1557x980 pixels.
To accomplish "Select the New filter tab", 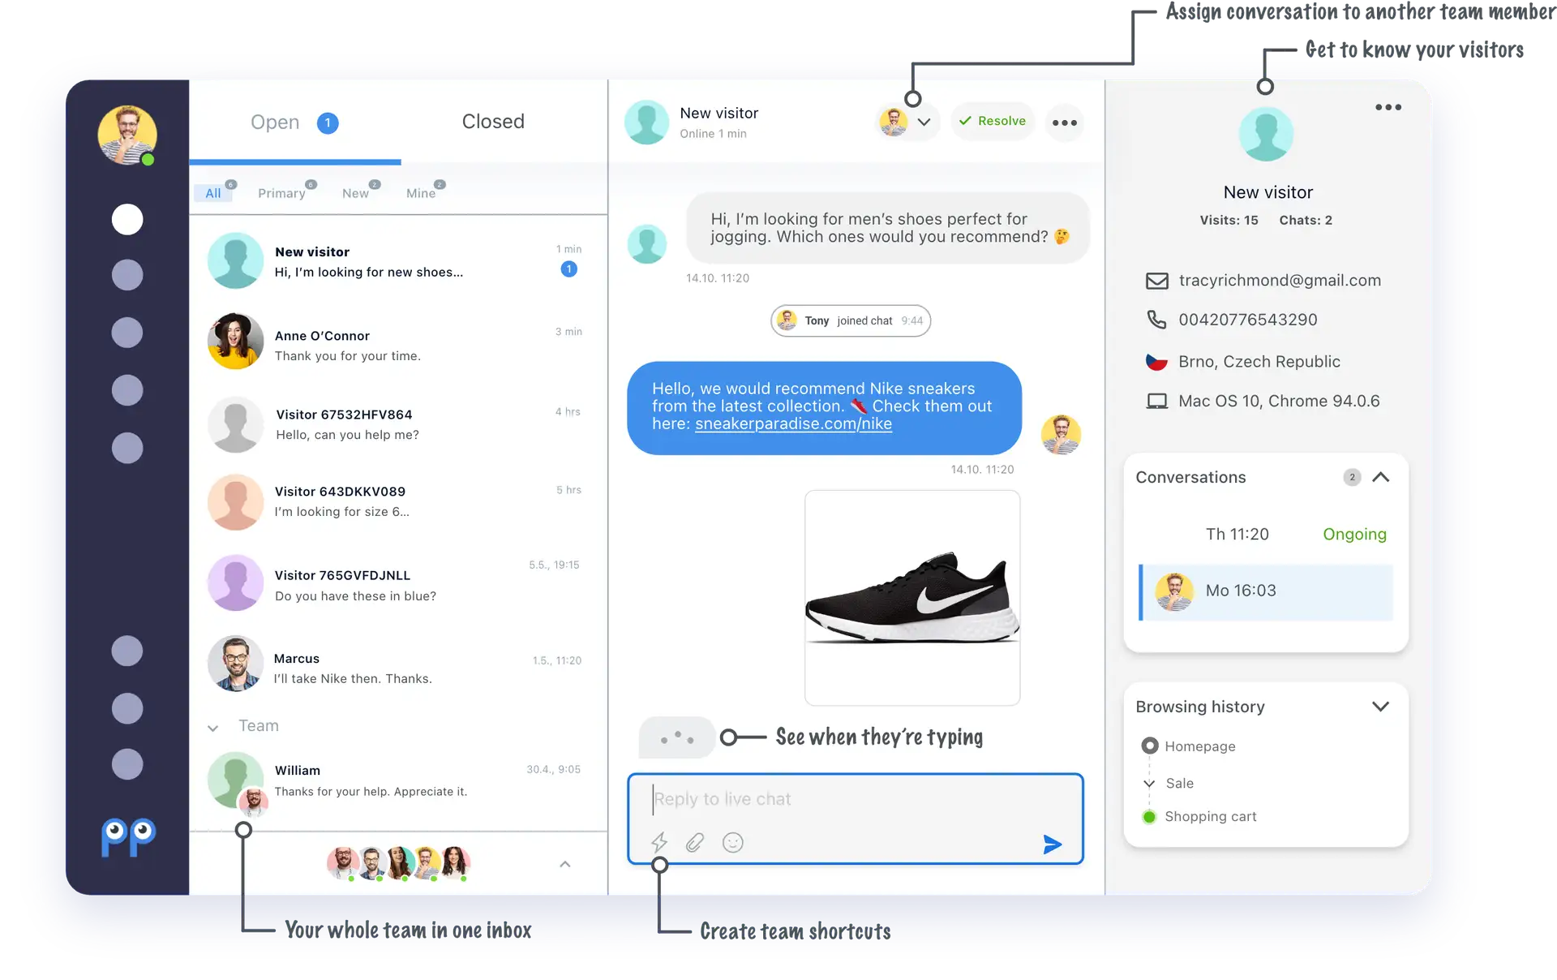I will 355,193.
